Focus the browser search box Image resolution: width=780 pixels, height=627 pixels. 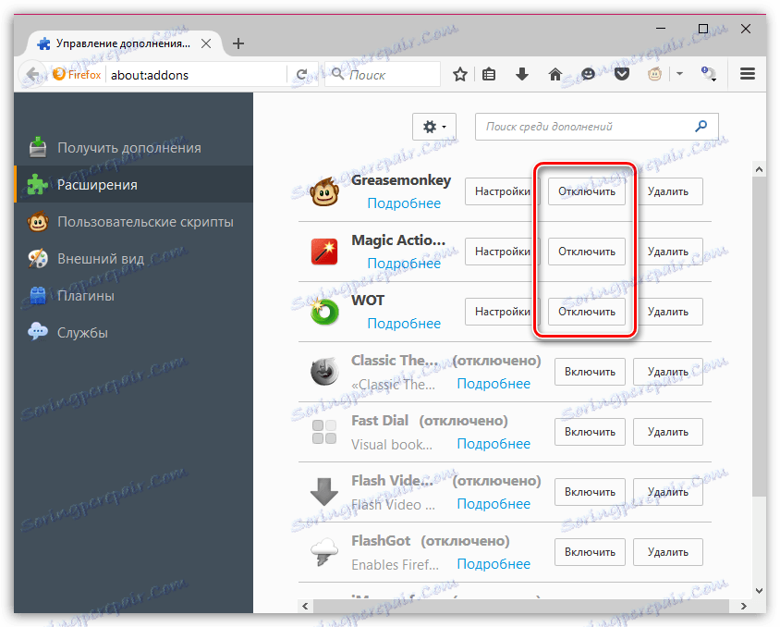pos(383,75)
